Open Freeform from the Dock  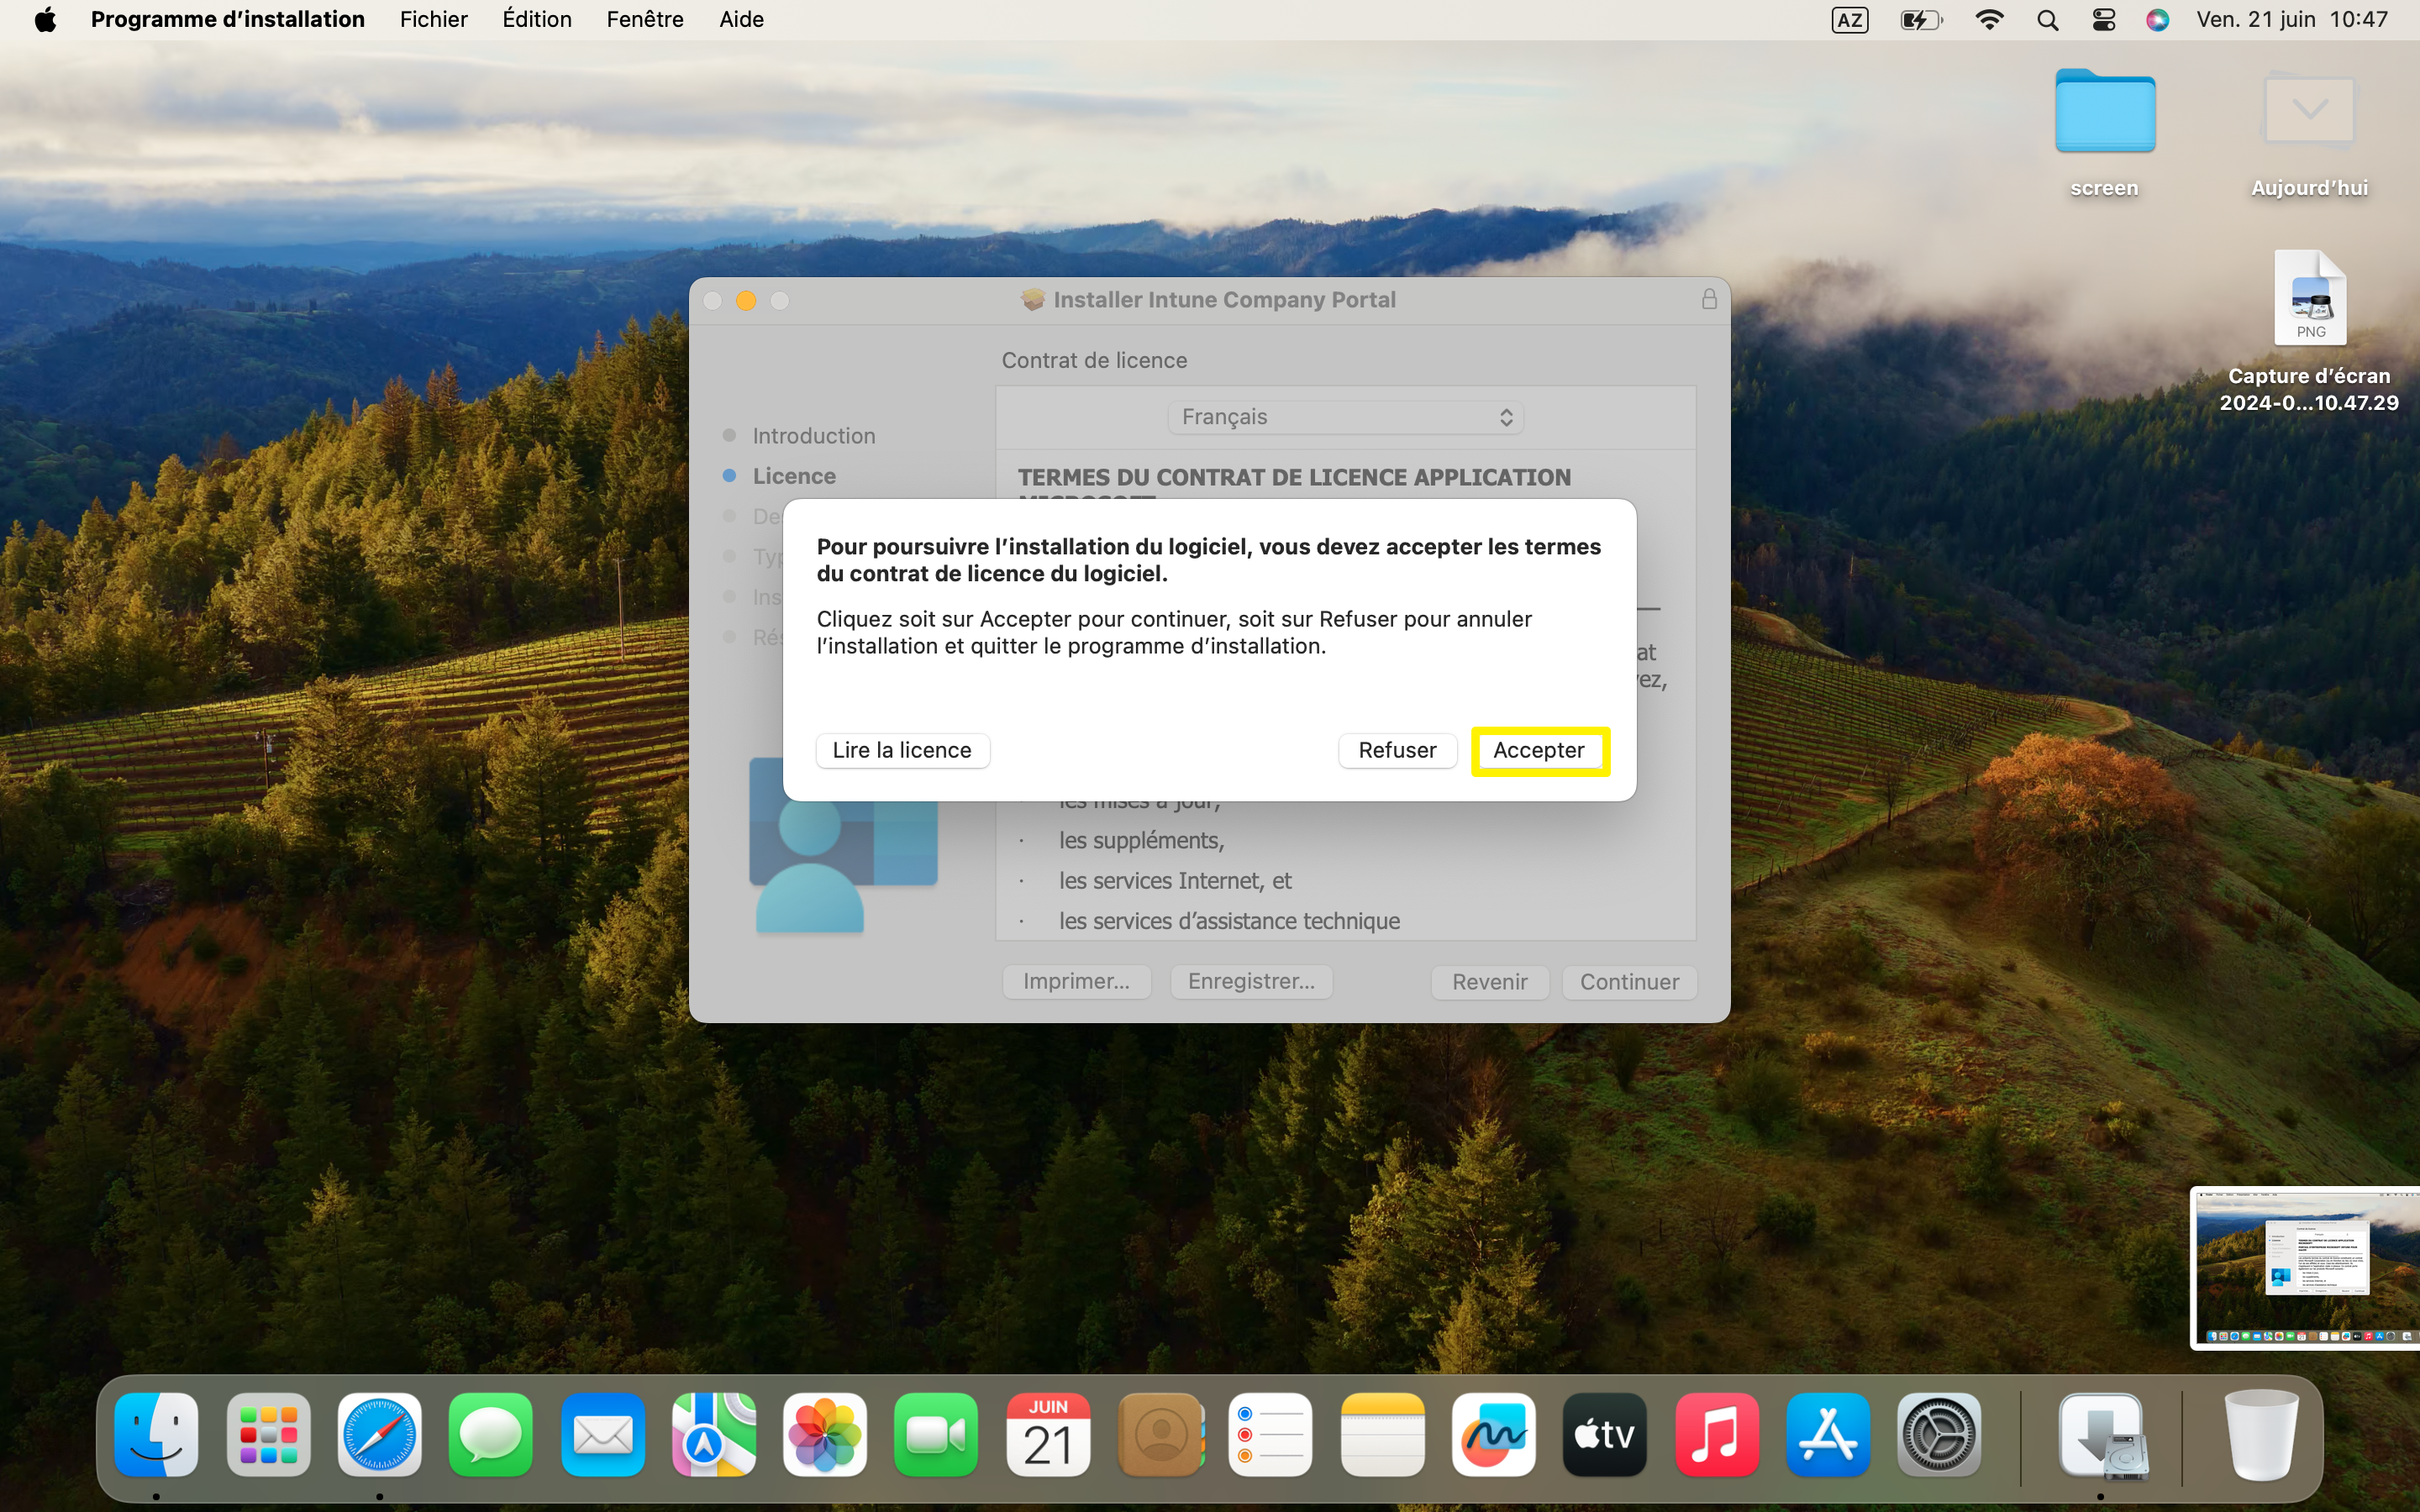[1494, 1435]
